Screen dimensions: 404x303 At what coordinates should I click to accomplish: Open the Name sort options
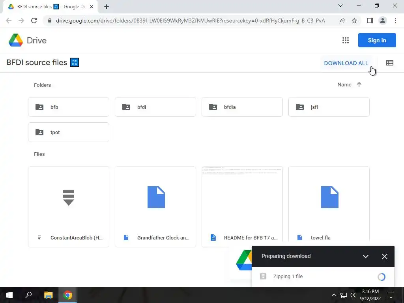tap(344, 84)
